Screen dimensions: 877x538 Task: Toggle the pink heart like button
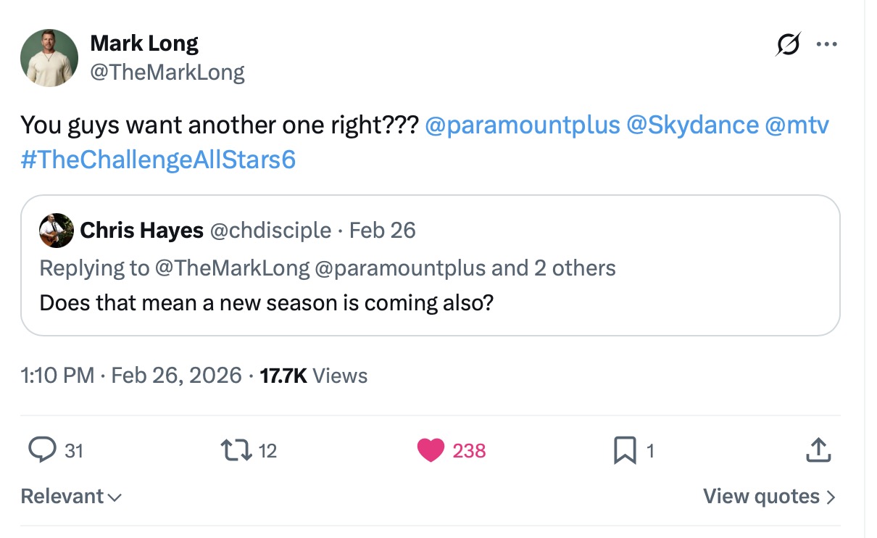pos(430,450)
